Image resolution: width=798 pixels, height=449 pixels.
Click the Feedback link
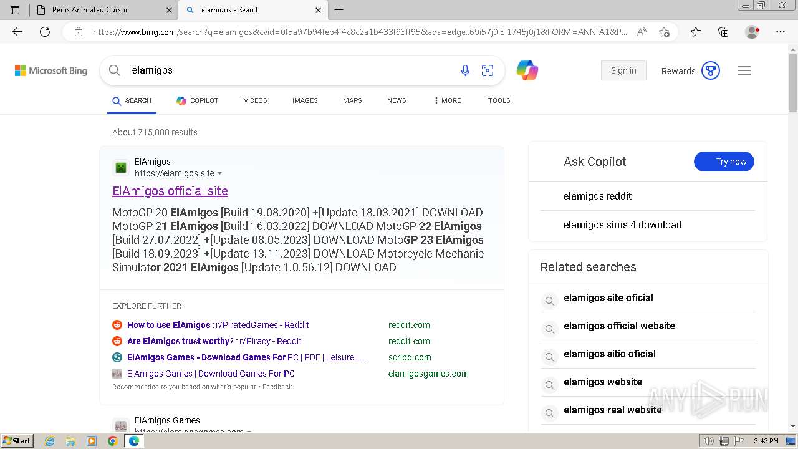click(x=277, y=387)
